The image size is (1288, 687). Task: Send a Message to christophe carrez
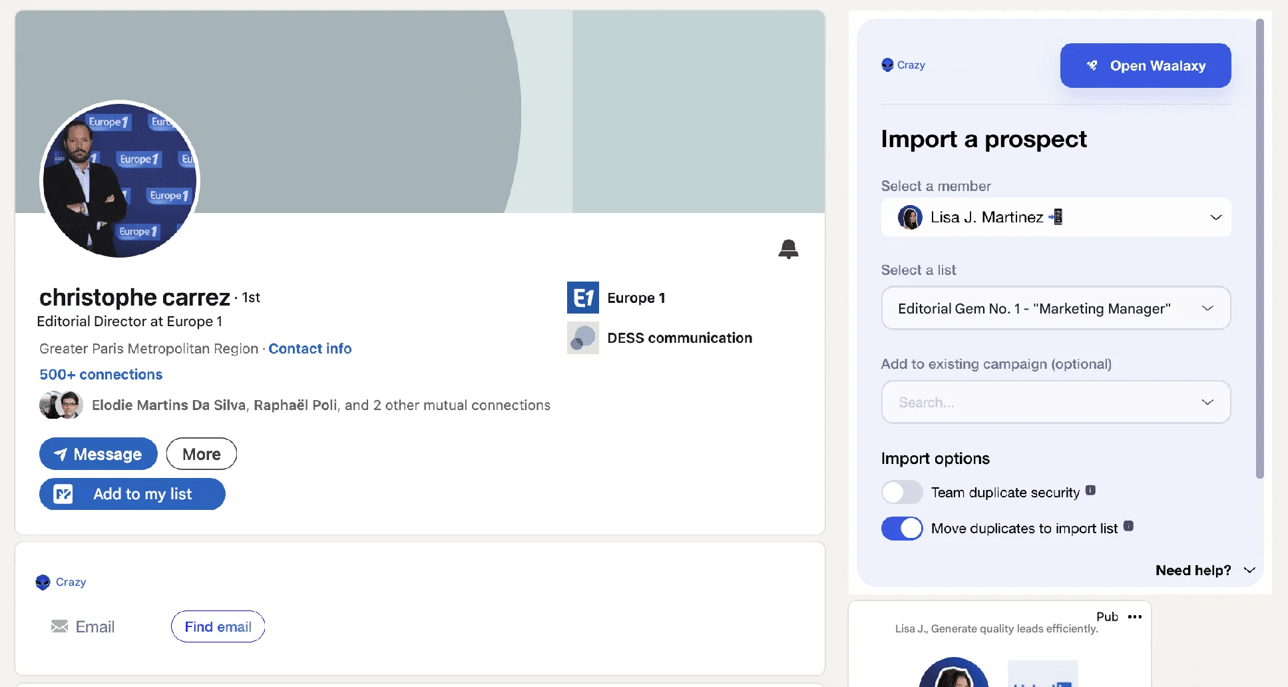pos(99,454)
